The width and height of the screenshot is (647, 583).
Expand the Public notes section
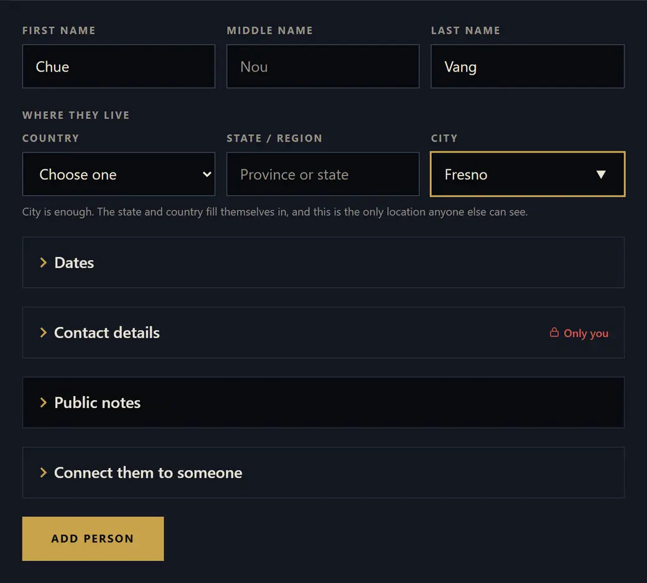click(x=323, y=402)
